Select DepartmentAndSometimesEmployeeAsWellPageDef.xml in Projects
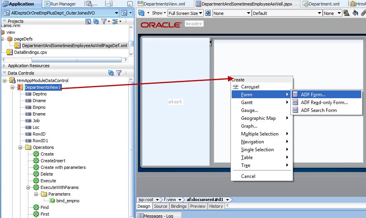This screenshot has height=218, width=366. [74, 46]
